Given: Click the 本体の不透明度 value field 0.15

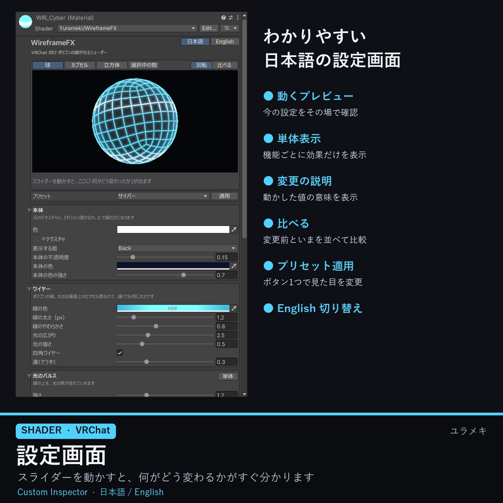Looking at the screenshot, I should tap(226, 257).
